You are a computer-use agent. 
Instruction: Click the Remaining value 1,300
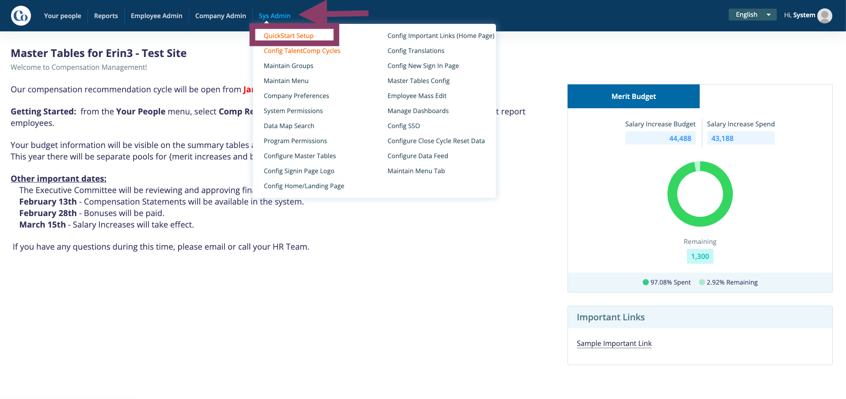point(700,256)
